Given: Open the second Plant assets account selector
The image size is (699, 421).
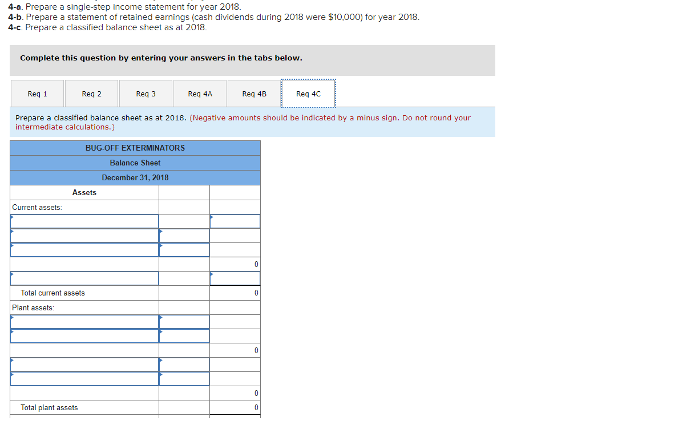Looking at the screenshot, I should coord(84,335).
